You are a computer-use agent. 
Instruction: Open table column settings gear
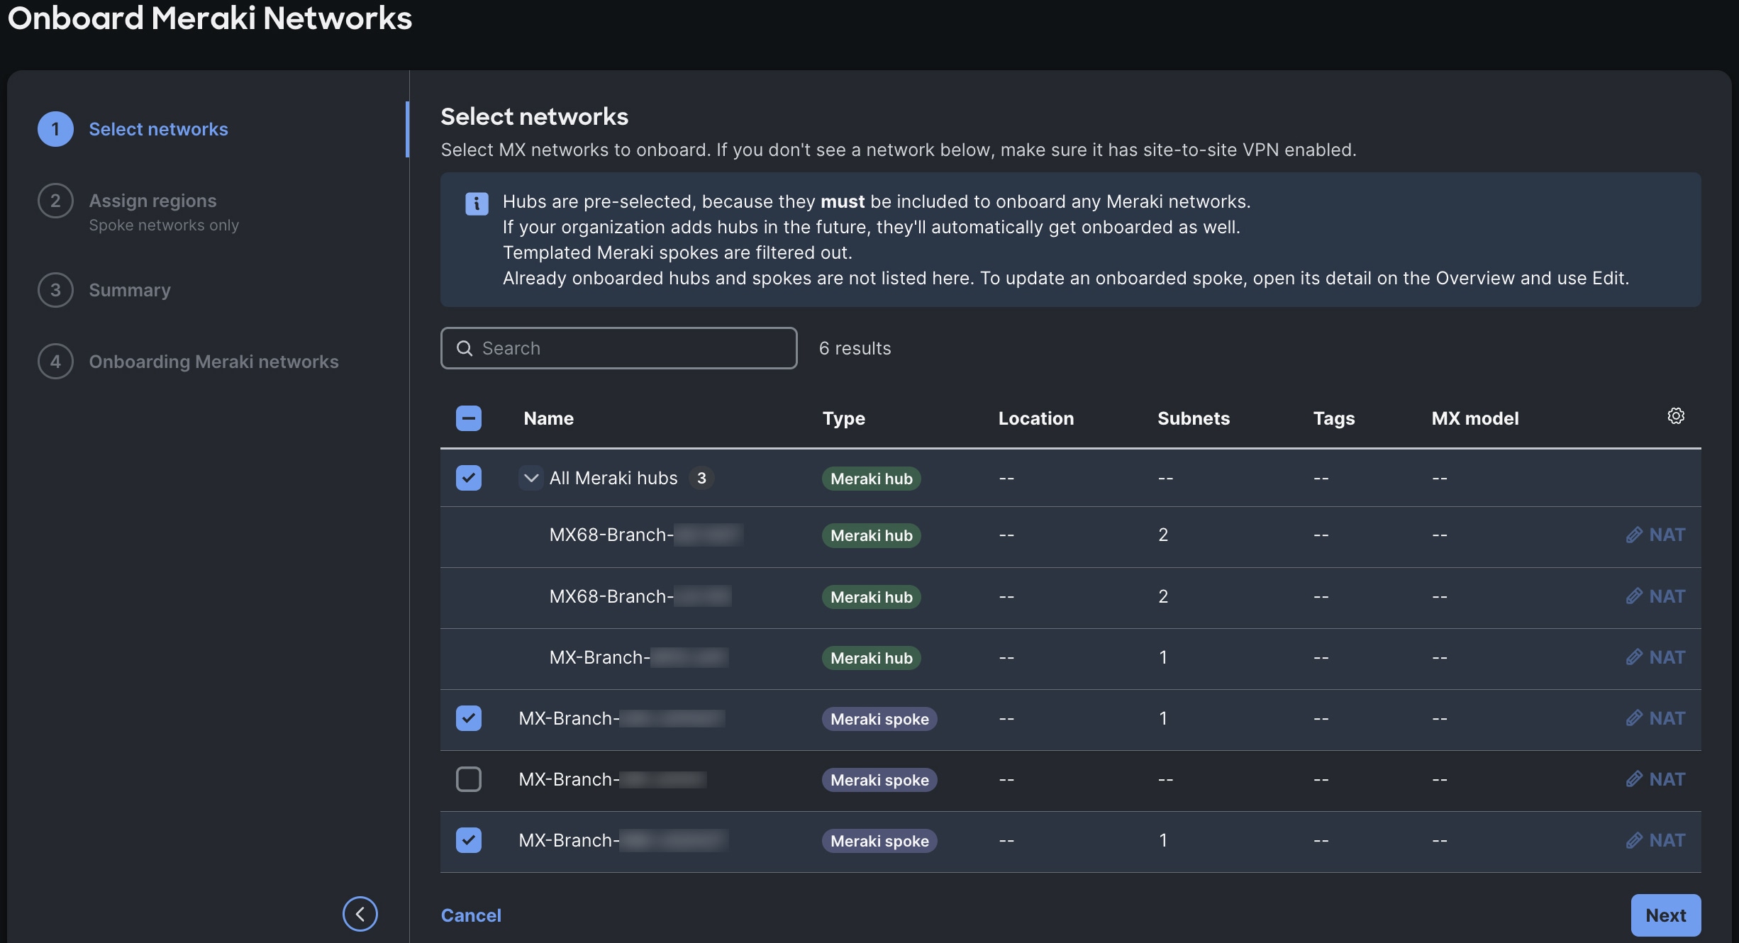1675,416
